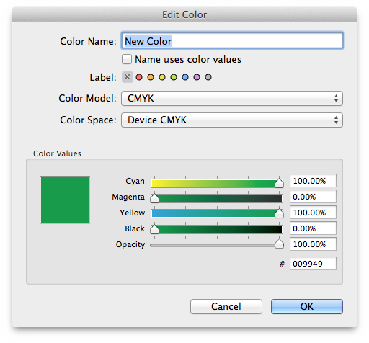Screen dimensions: 369x343
Task: Select the yellow label dot
Action: pyautogui.click(x=162, y=77)
